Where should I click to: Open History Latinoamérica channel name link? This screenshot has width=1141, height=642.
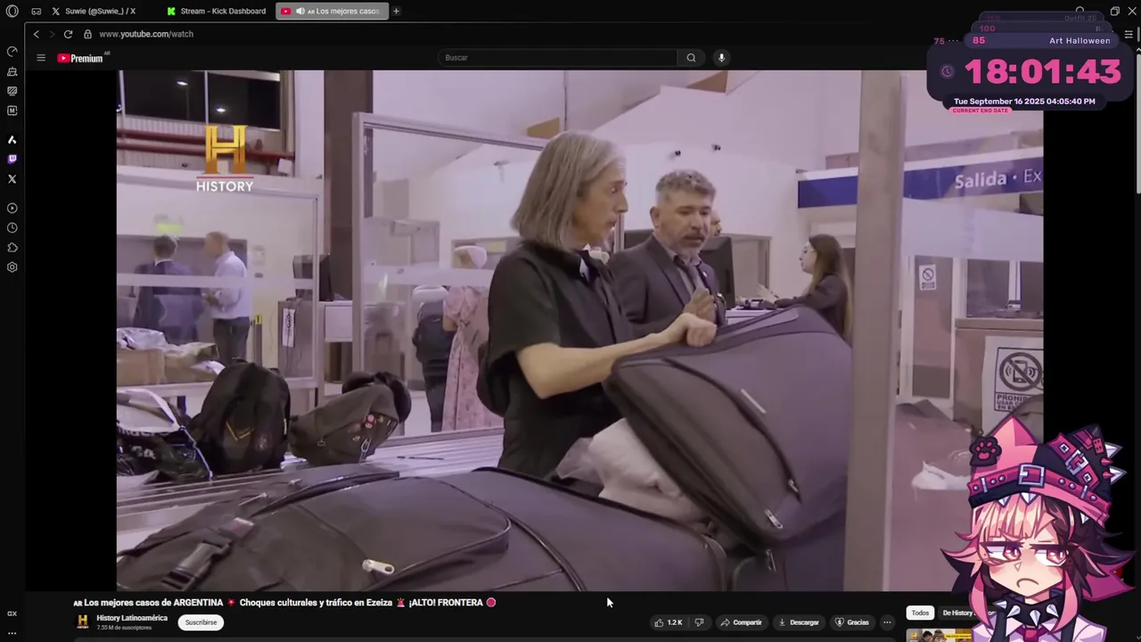click(x=132, y=618)
